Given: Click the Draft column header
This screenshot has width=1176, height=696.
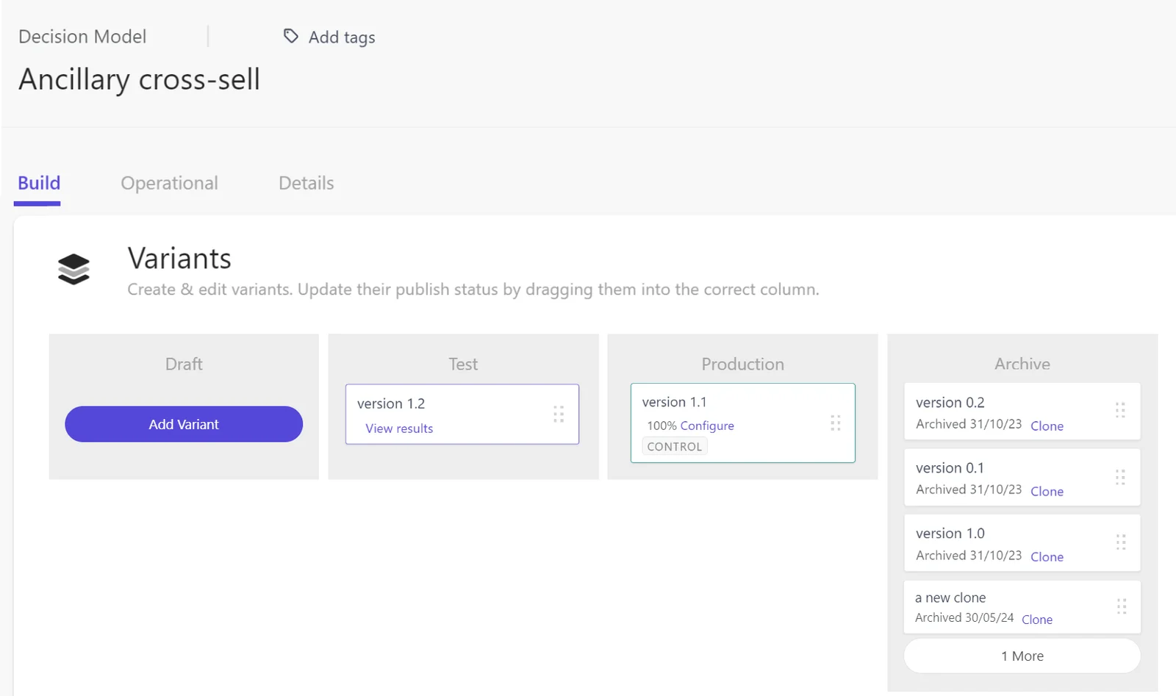Looking at the screenshot, I should [x=184, y=364].
